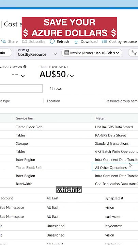138x245 pixels.
Task: Select the Standard Transactions cell
Action: (112, 144)
